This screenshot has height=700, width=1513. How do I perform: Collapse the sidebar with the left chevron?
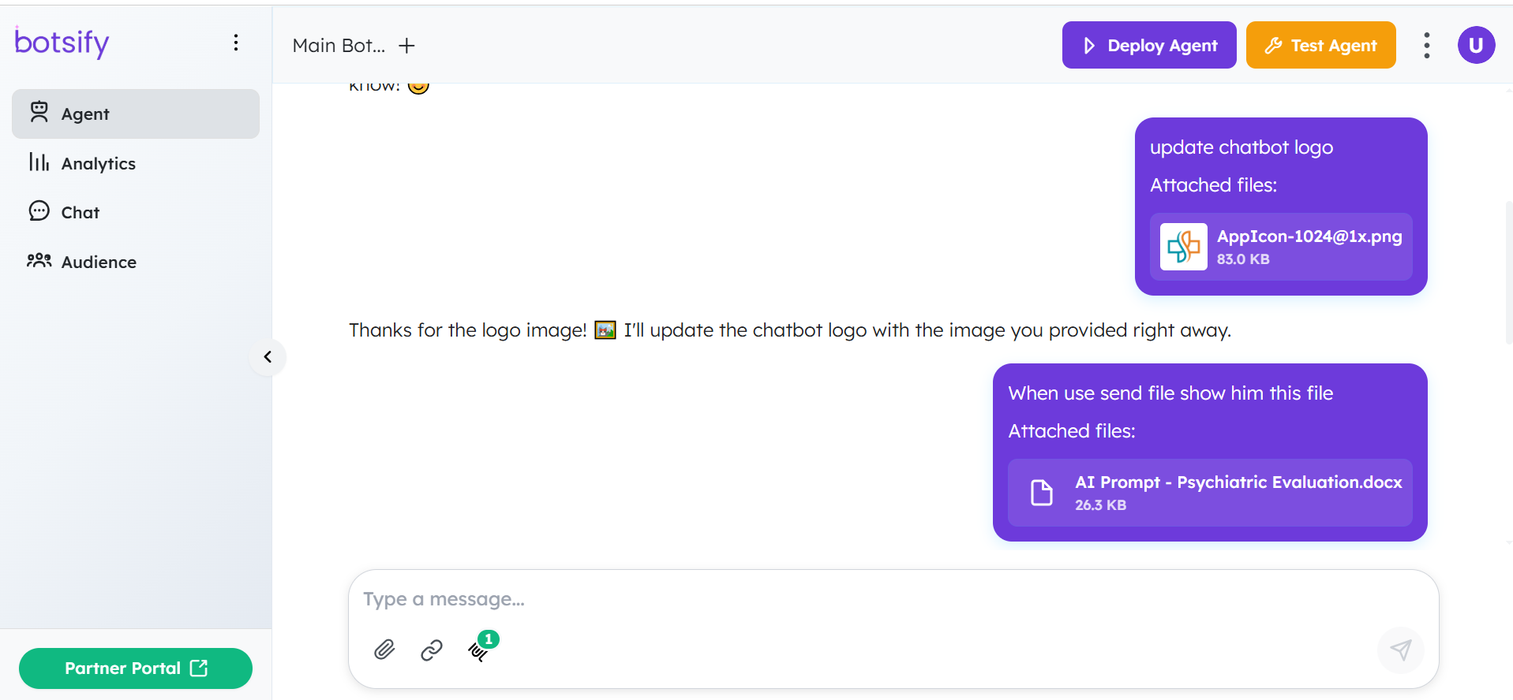pos(268,357)
